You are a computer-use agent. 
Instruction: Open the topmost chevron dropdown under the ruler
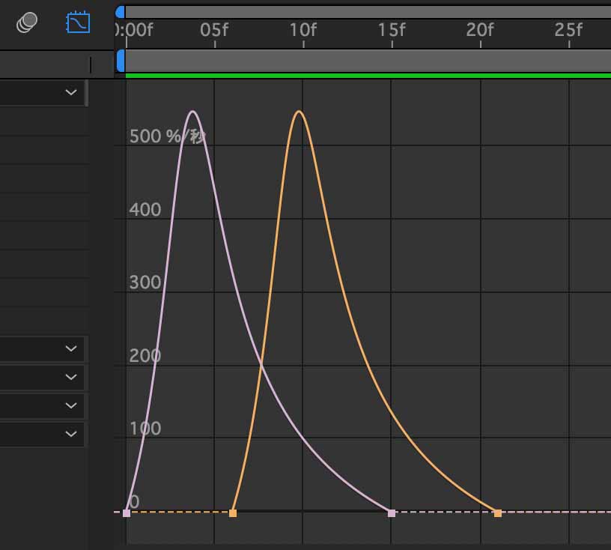(x=71, y=92)
